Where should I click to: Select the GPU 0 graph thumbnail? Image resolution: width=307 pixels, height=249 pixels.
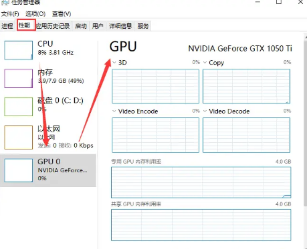(x=19, y=170)
